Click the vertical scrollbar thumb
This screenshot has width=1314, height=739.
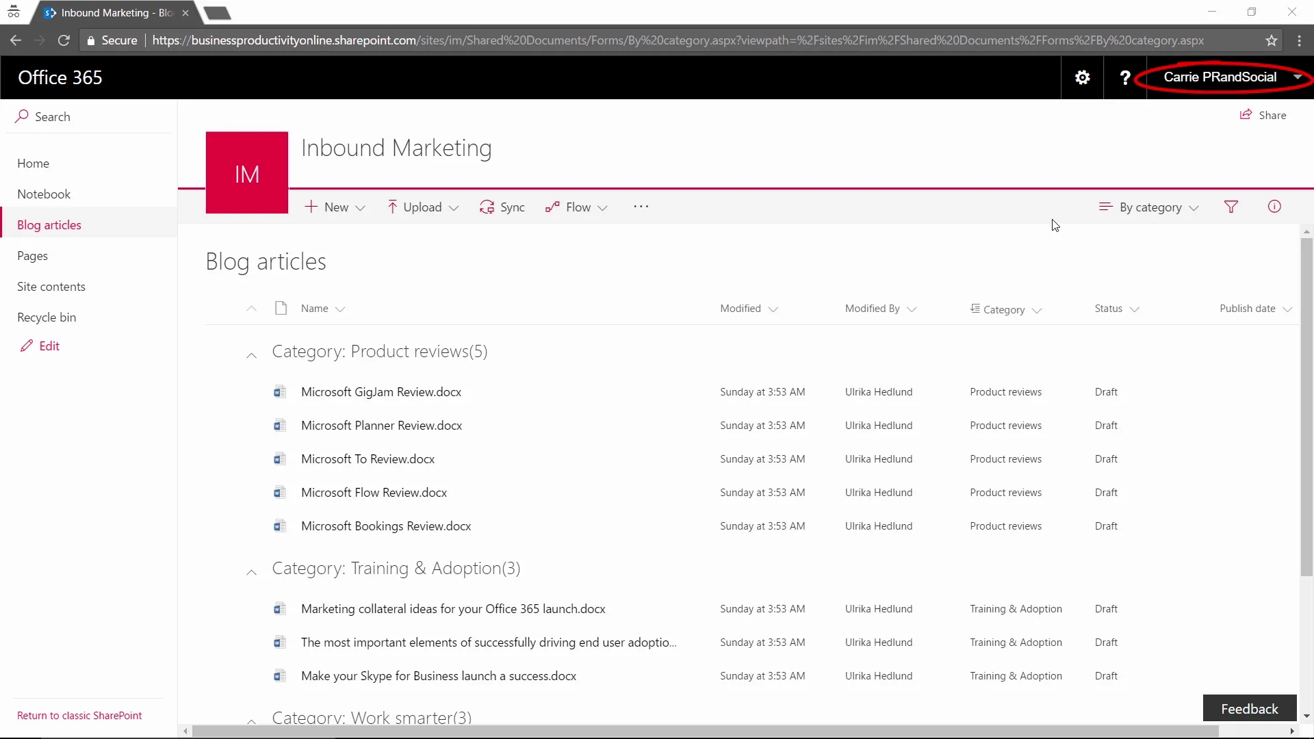[1306, 406]
